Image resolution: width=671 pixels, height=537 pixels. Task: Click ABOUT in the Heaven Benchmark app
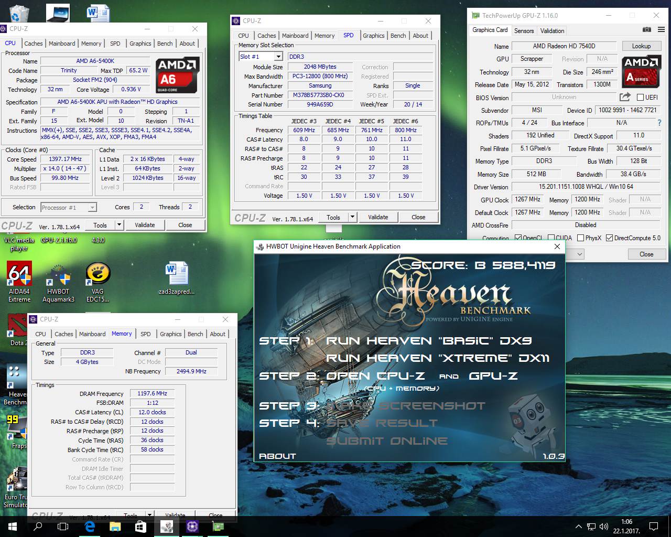(x=277, y=456)
